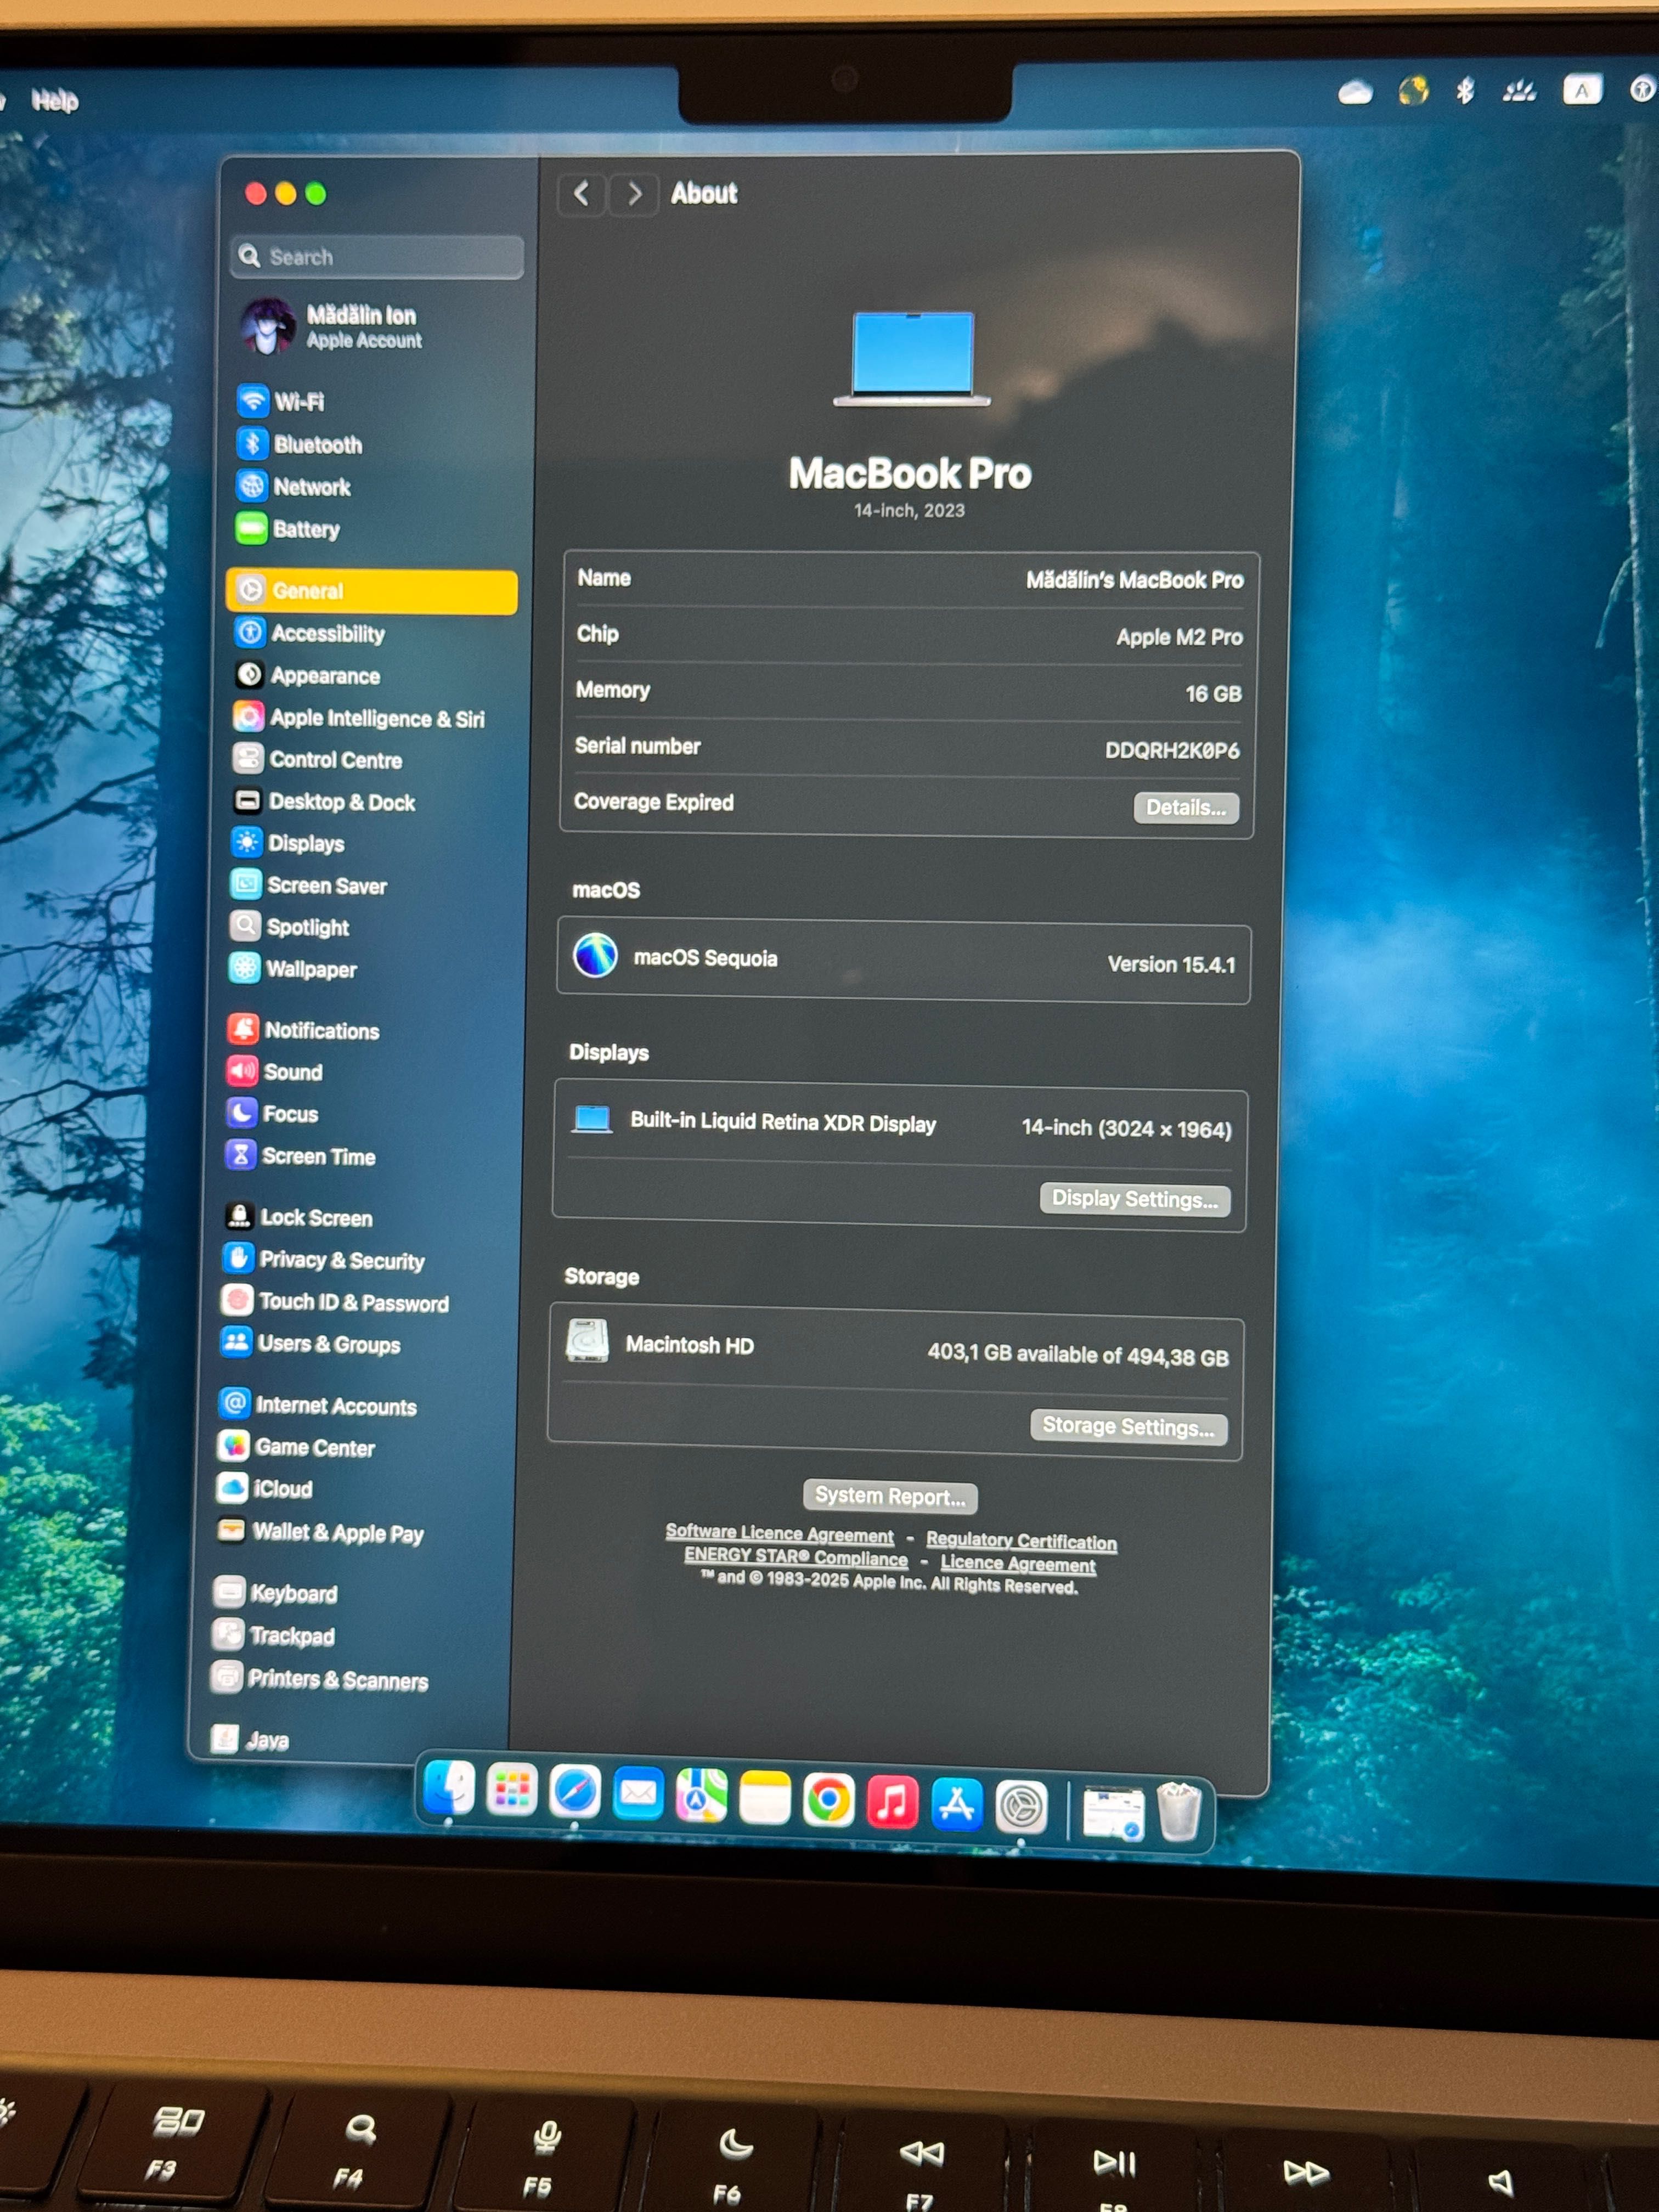Select Accessibility in sidebar
The image size is (1659, 2212).
point(311,633)
